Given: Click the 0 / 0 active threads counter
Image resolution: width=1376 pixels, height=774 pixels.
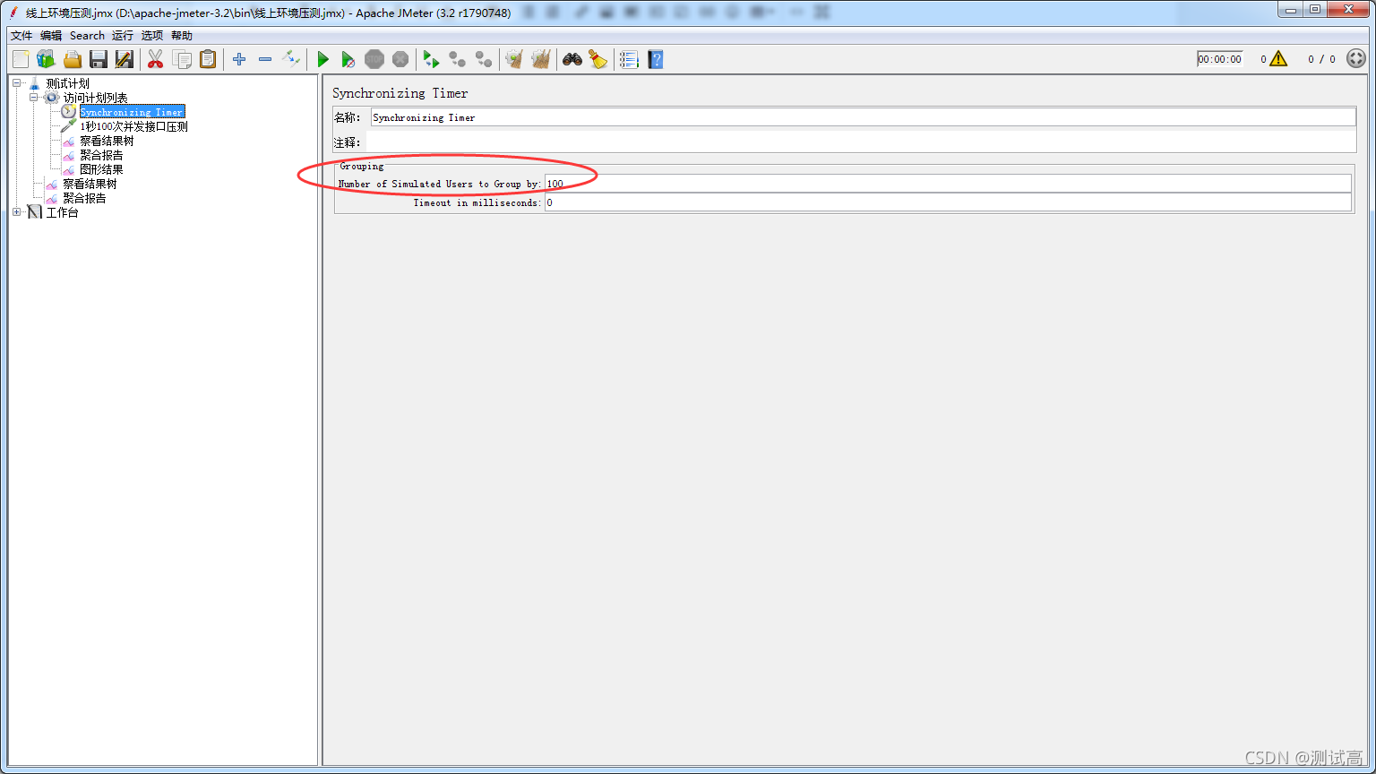Looking at the screenshot, I should 1321,59.
